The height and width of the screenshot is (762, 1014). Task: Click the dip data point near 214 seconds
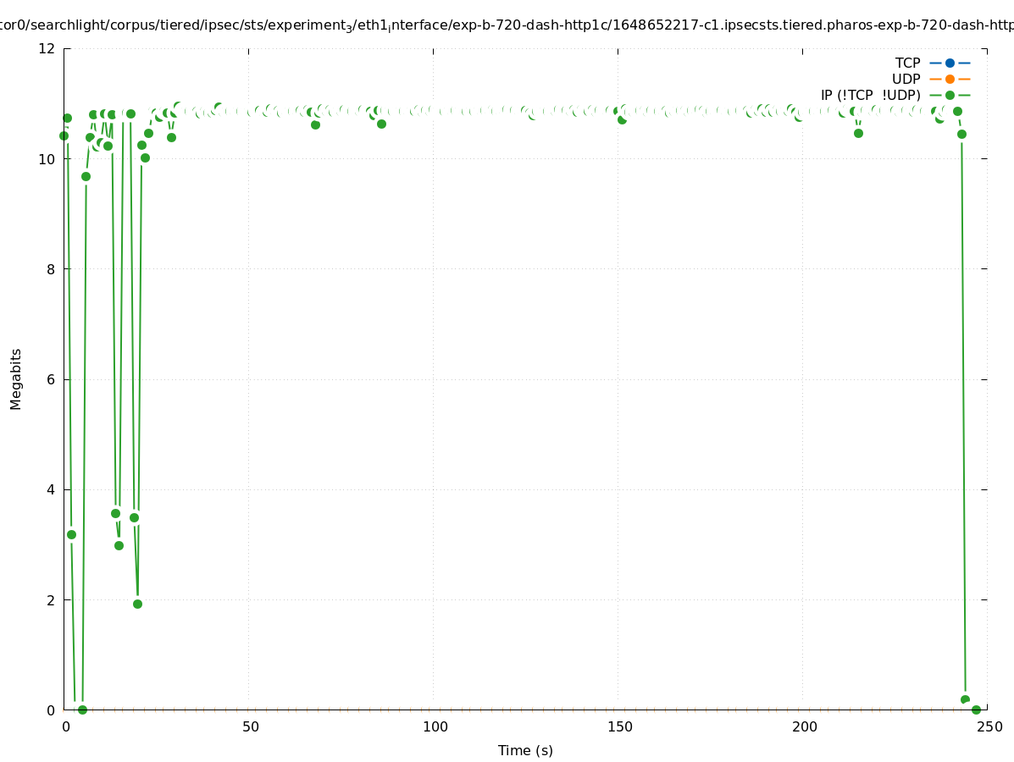tap(858, 133)
